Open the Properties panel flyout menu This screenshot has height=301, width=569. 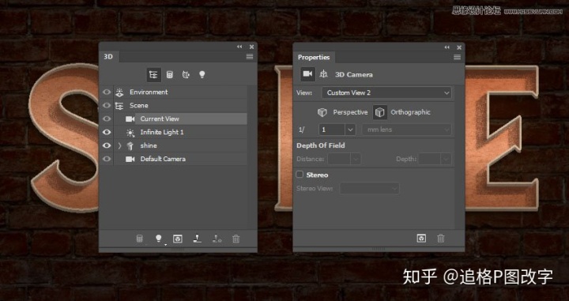point(458,57)
